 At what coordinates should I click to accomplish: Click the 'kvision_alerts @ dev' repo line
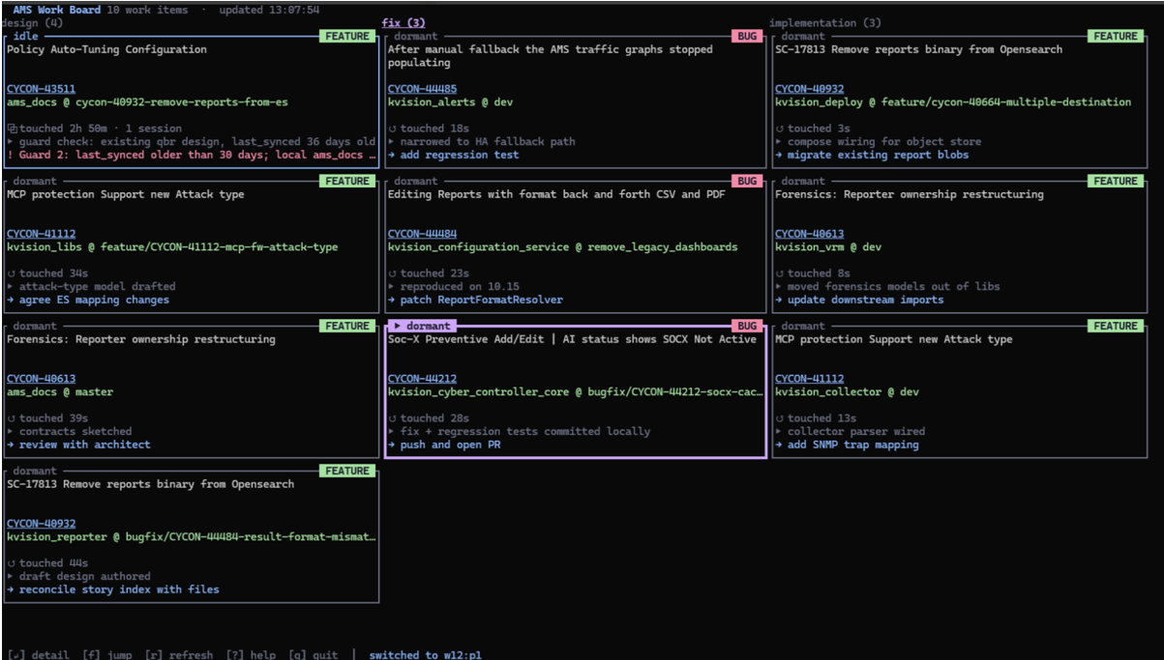click(x=450, y=101)
